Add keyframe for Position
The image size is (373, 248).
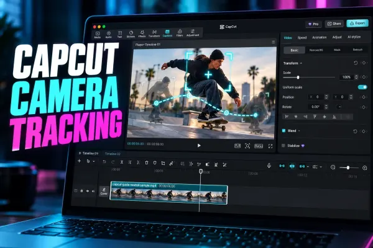click(x=364, y=97)
